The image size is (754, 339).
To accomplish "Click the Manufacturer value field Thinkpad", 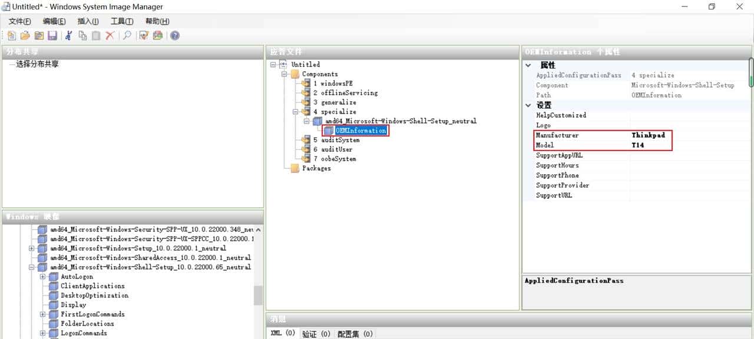I will pos(648,135).
